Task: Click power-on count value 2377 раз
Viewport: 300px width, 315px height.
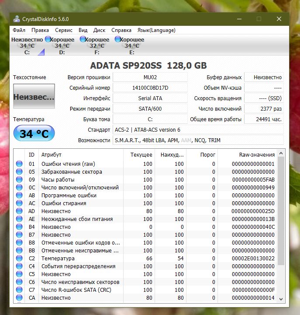Action: [x=264, y=108]
